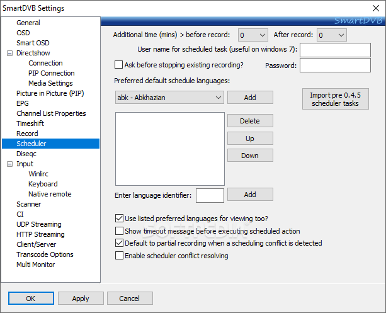Move language Down in list
386x313 pixels.
pos(250,156)
